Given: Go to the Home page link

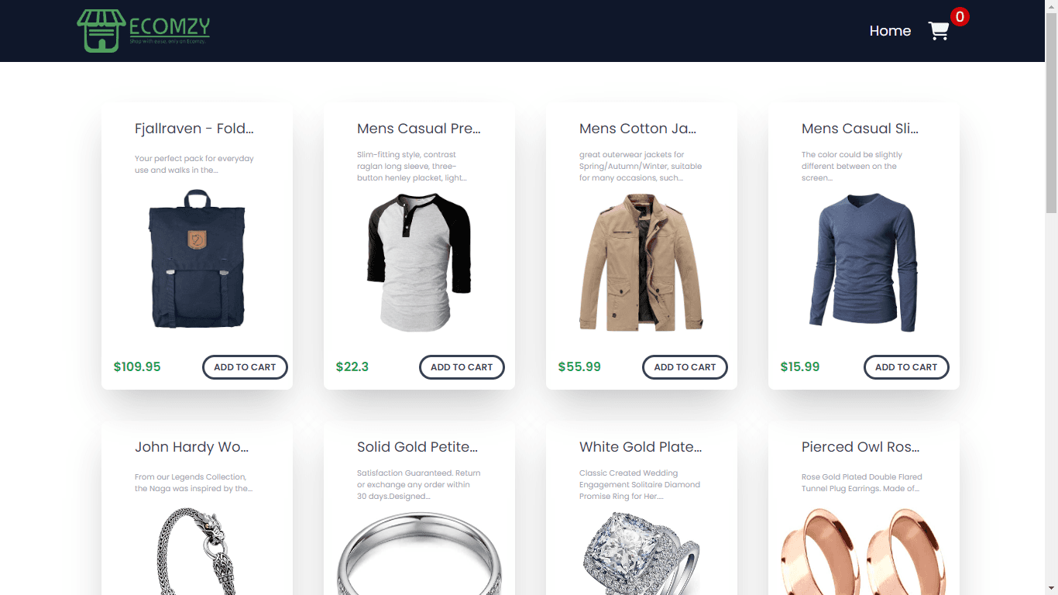Looking at the screenshot, I should [x=890, y=31].
